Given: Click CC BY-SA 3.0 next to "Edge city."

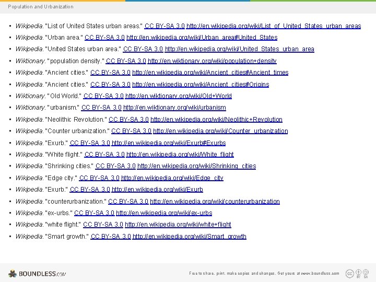Looking at the screenshot, I should 99,178.
